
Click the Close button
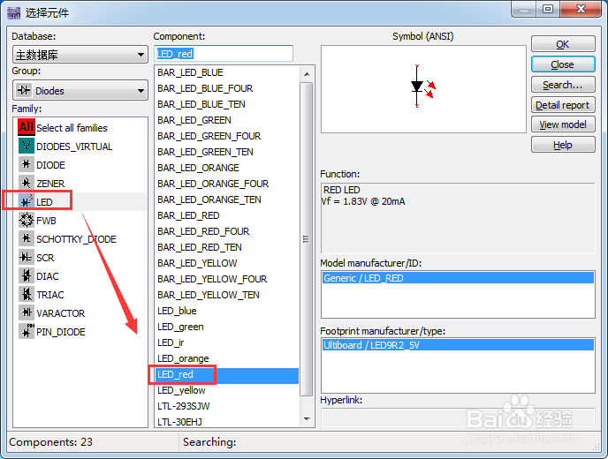click(x=563, y=64)
